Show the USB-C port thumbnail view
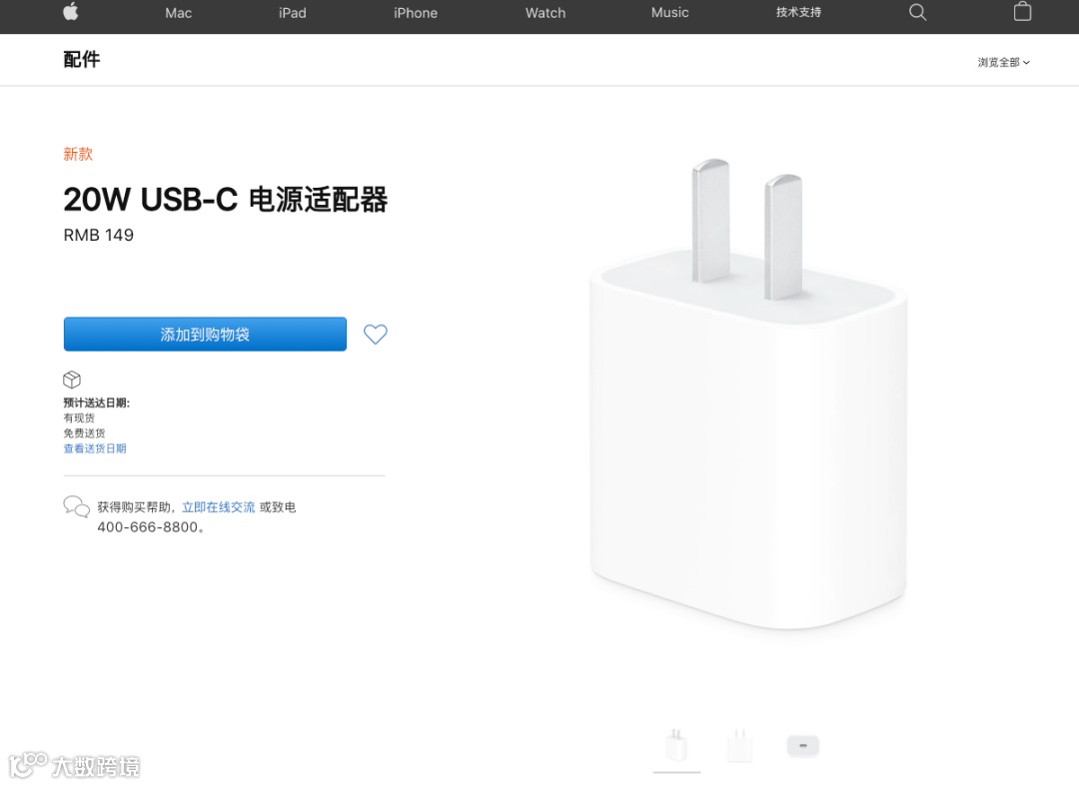The width and height of the screenshot is (1079, 786). (x=803, y=746)
